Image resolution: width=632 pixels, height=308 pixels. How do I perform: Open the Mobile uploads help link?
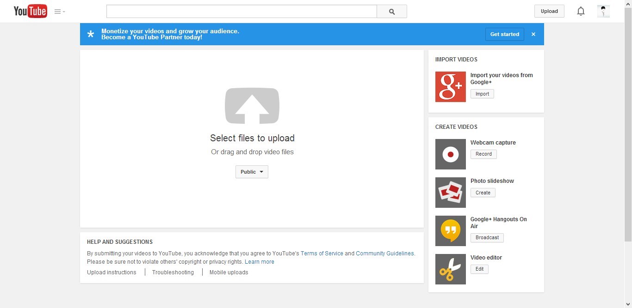click(229, 272)
